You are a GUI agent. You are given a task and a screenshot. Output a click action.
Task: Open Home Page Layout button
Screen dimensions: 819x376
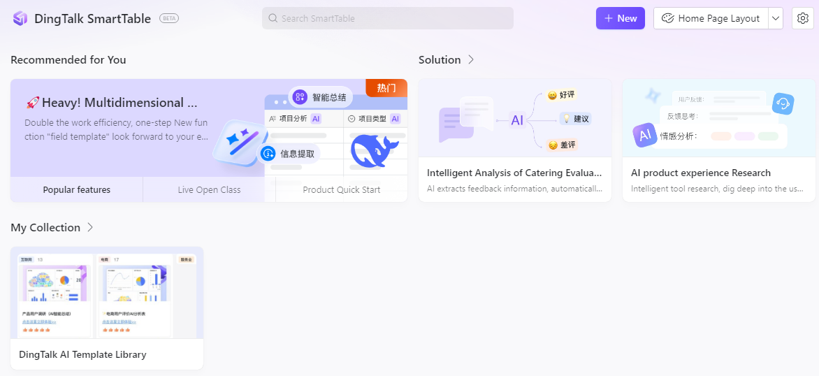click(x=711, y=18)
